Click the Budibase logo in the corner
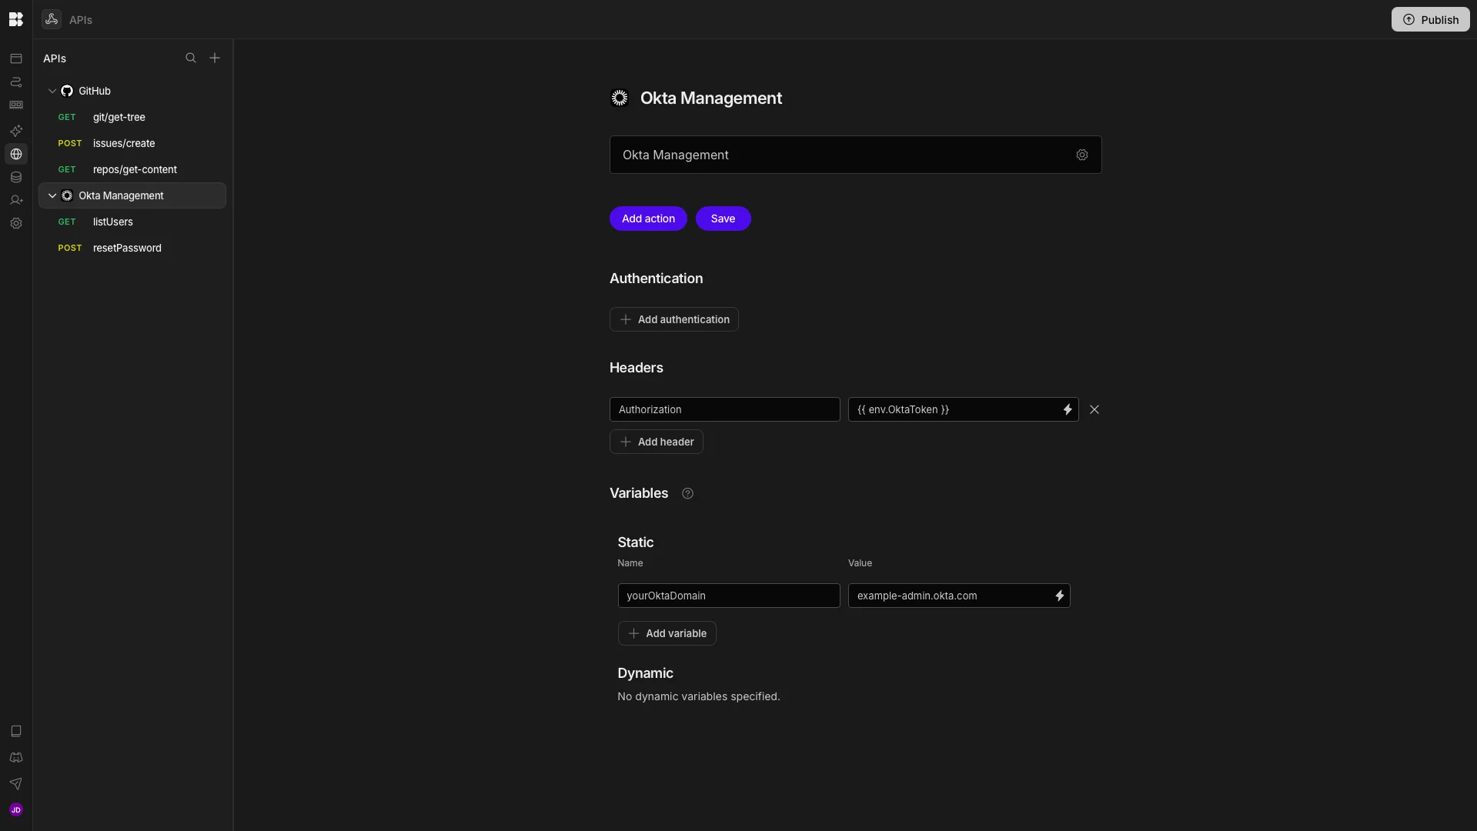1477x831 pixels. pos(16,19)
